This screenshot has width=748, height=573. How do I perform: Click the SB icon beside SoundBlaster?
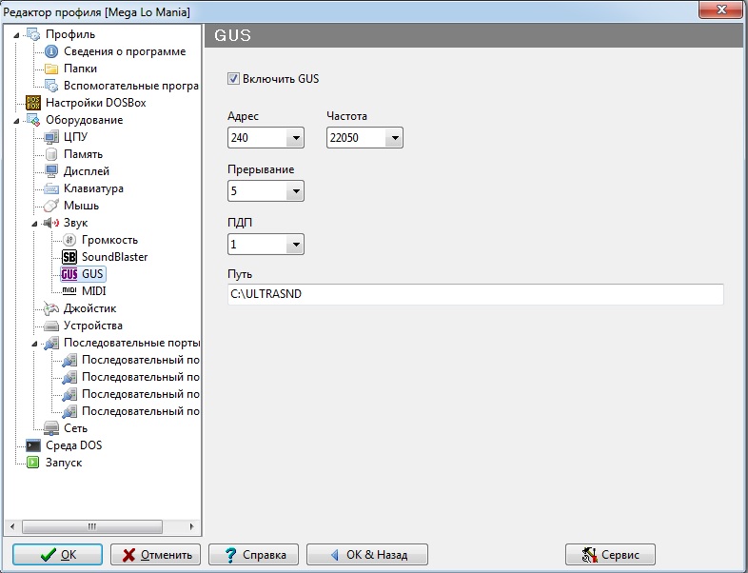(69, 257)
